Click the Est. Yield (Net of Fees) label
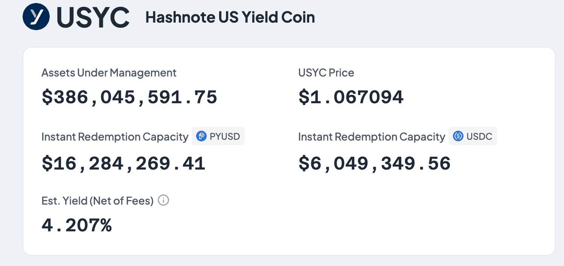 (x=98, y=201)
